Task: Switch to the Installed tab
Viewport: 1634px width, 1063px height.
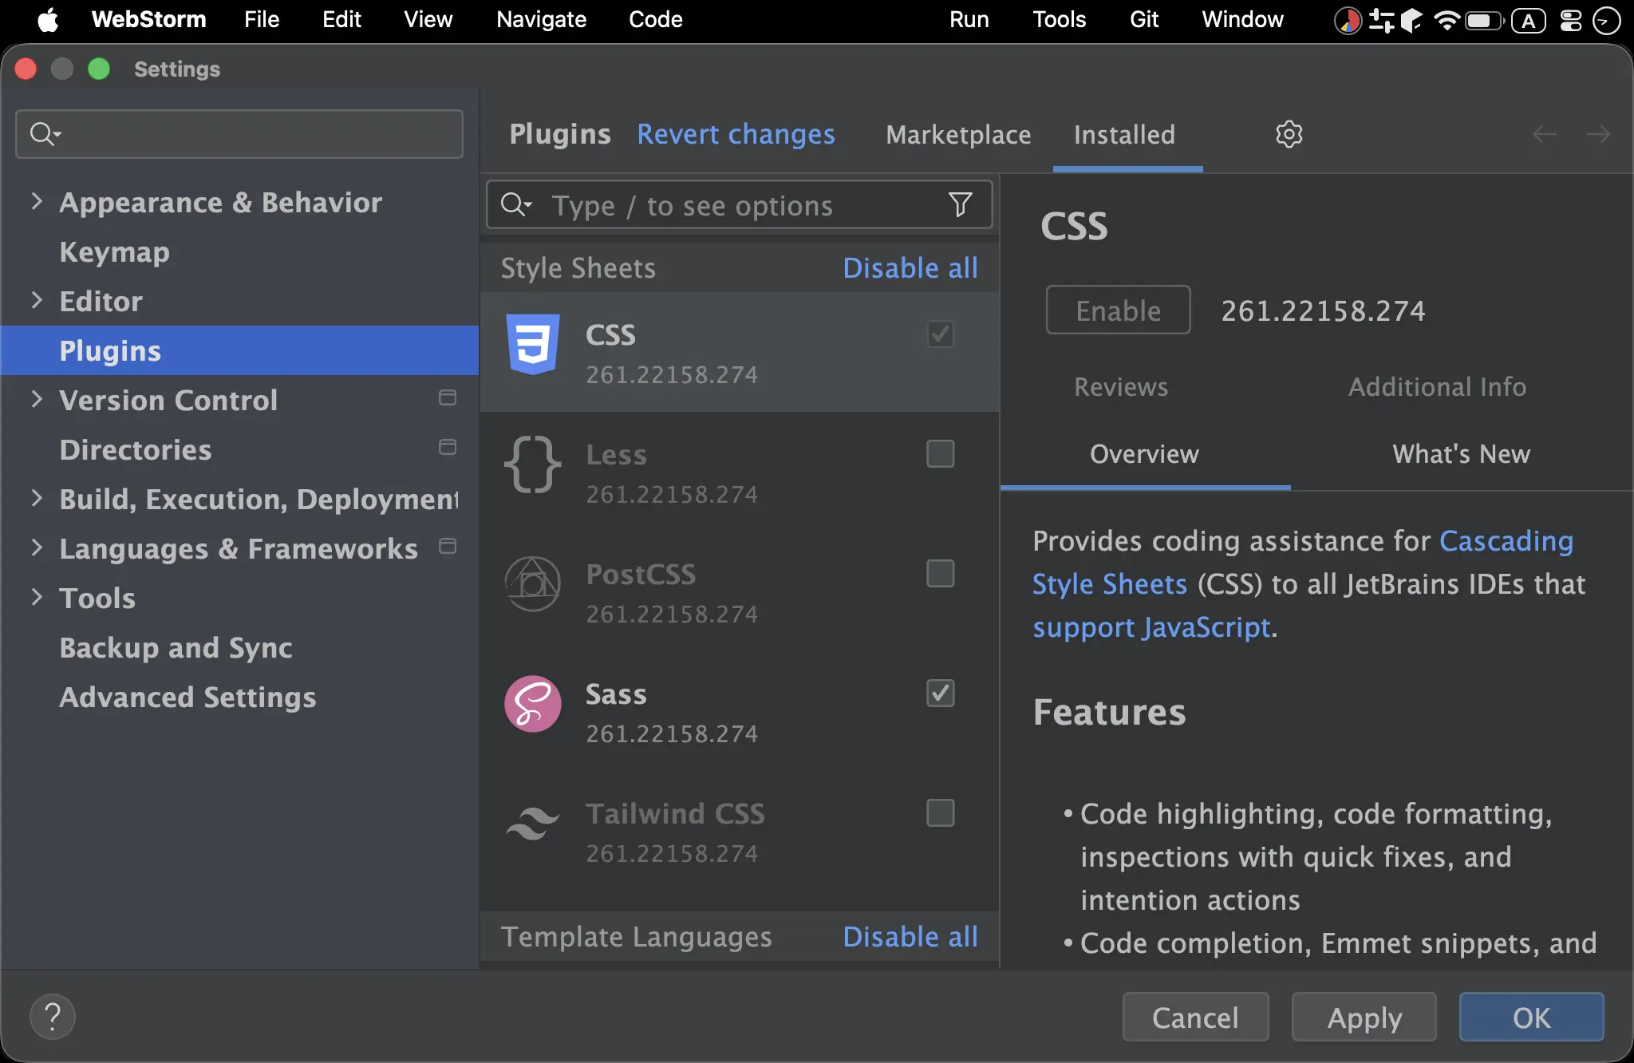Action: [x=1124, y=134]
